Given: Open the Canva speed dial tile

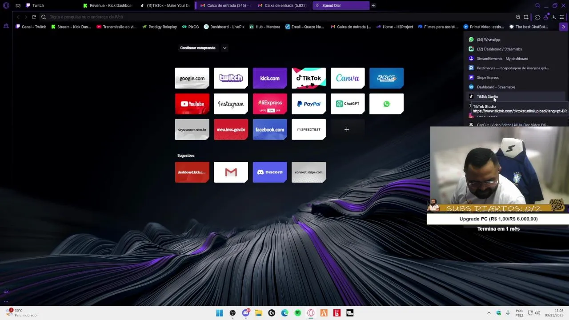Looking at the screenshot, I should point(348,78).
